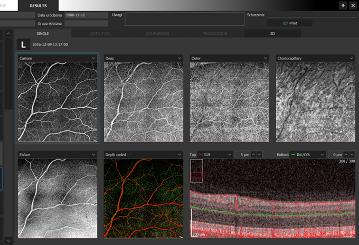Click the L left eye indicator
Image resolution: width=359 pixels, height=245 pixels.
23,45
